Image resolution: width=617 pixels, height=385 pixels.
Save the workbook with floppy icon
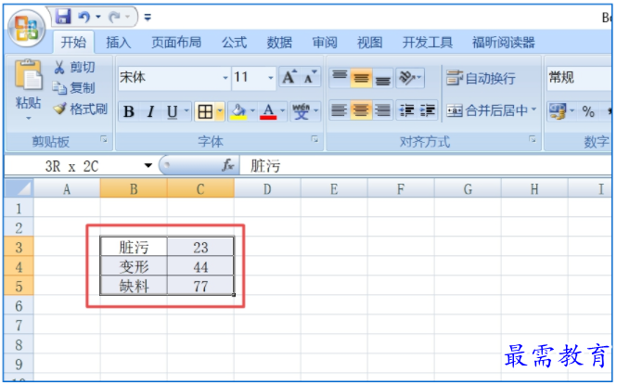[x=63, y=17]
